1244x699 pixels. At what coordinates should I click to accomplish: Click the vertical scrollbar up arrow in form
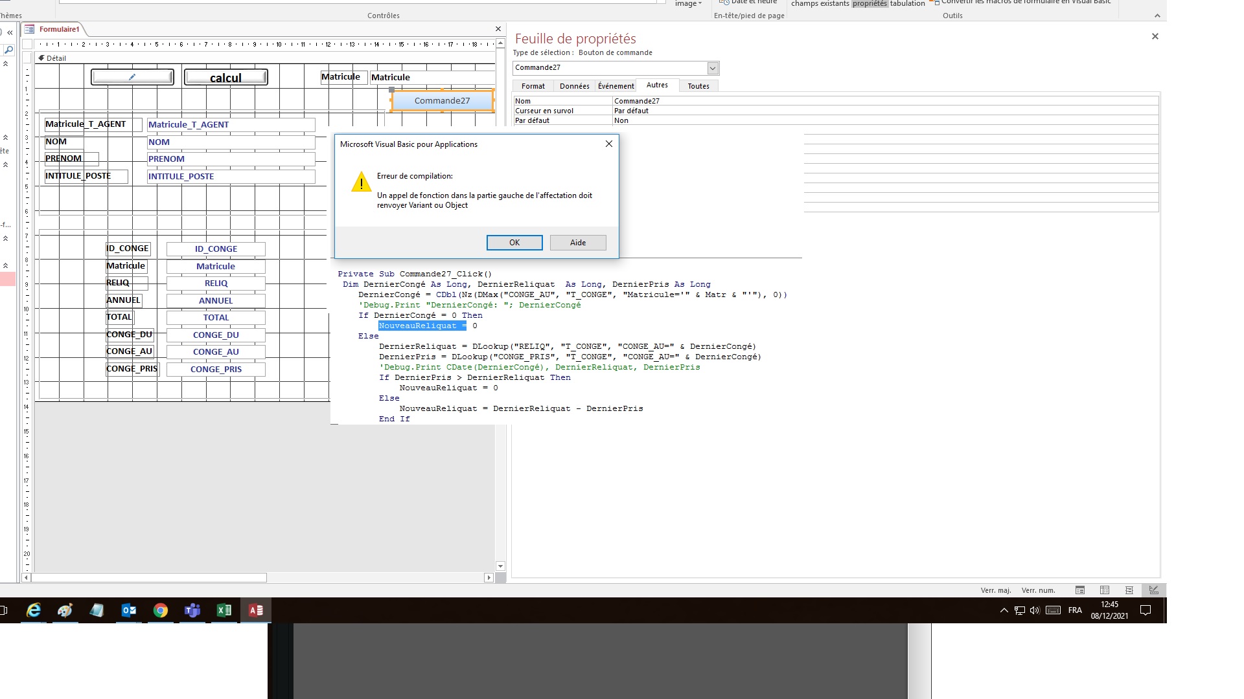(x=500, y=43)
